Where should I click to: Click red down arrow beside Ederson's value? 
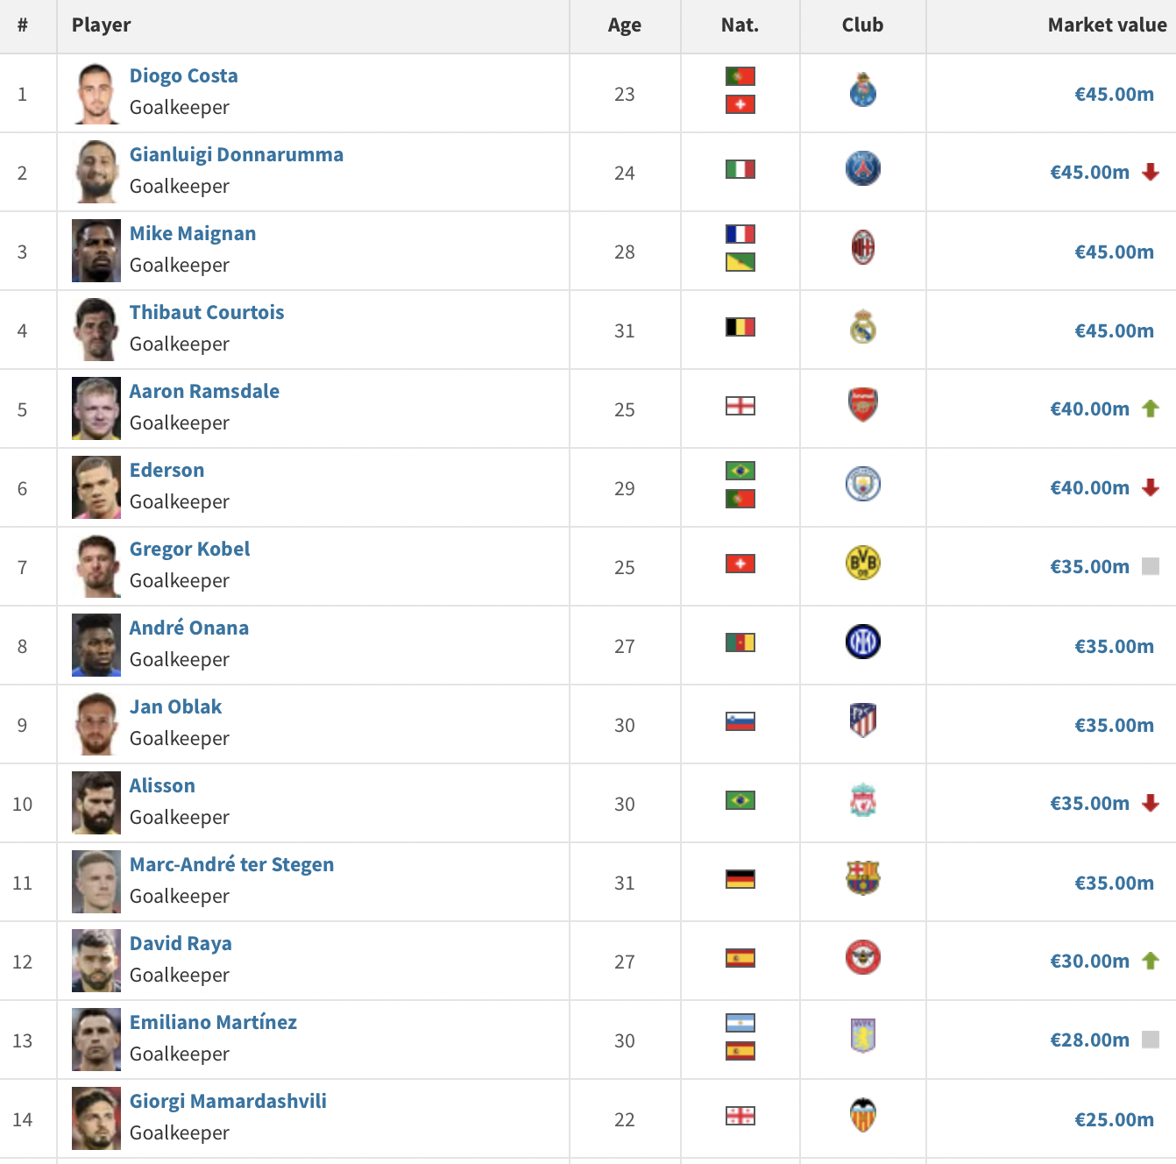click(1151, 487)
